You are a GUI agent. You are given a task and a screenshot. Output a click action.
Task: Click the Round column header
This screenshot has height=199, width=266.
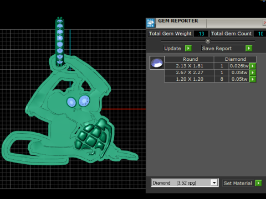[x=189, y=59]
